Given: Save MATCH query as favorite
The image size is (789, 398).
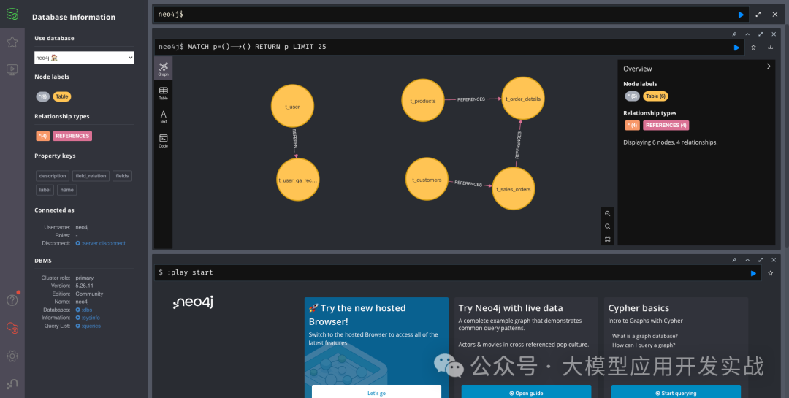Looking at the screenshot, I should [753, 47].
